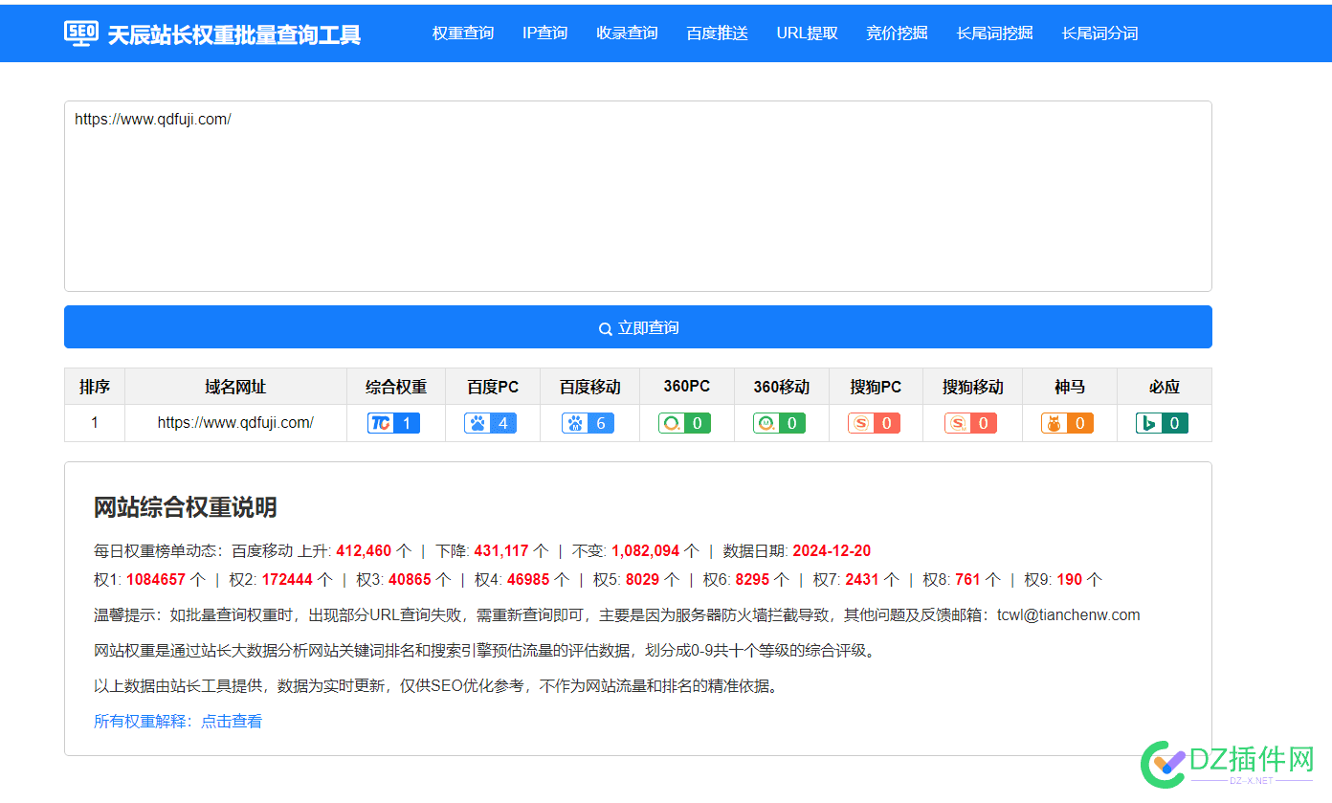Open the 权重查询 menu item

click(x=463, y=33)
